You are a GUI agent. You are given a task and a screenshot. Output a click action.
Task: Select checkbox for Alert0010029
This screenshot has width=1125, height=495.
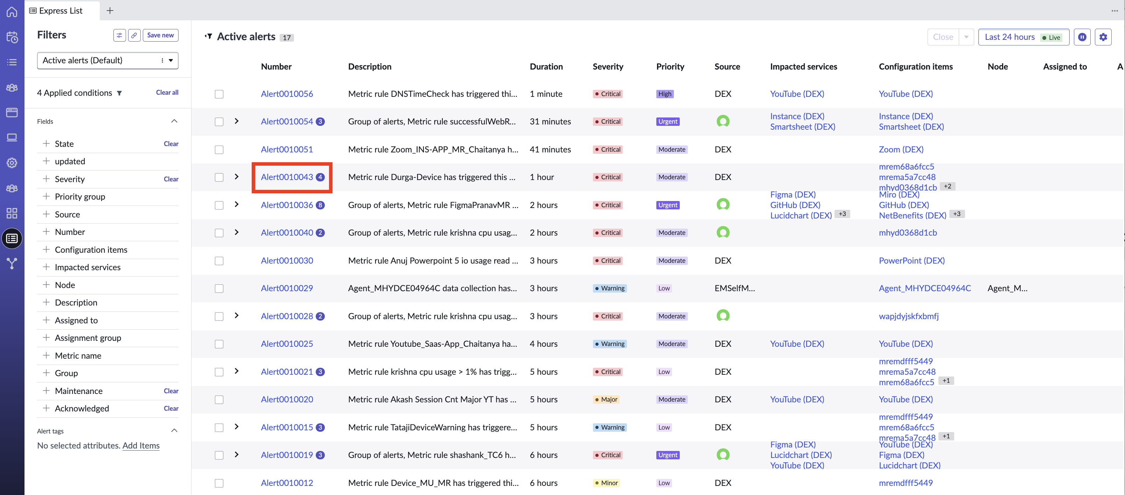219,289
